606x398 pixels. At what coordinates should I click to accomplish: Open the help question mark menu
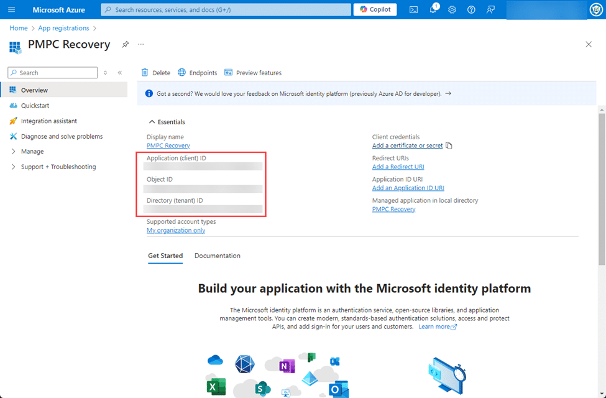[x=471, y=9]
